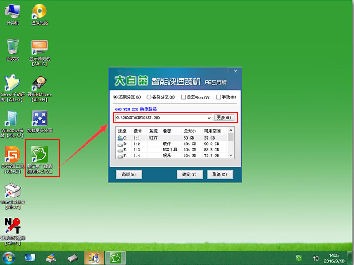The height and width of the screenshot is (265, 354).
Task: Click the 可用空间 column header
Action: click(x=212, y=131)
